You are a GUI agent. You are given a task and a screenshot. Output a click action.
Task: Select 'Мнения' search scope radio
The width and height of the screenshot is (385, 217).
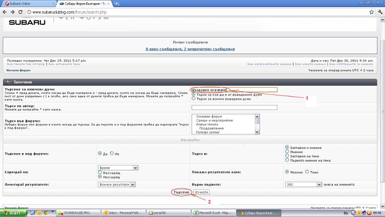click(287, 151)
